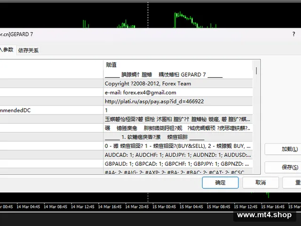Switch to the 参数 input parameters tab
The image size is (301, 226).
tap(8, 50)
